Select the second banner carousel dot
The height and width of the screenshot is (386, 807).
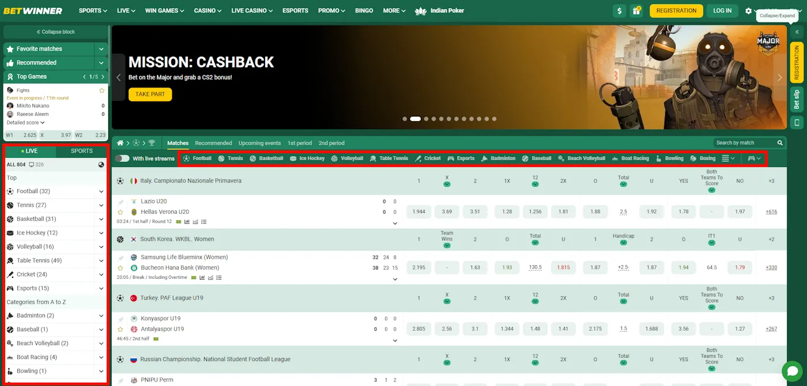pyautogui.click(x=416, y=118)
